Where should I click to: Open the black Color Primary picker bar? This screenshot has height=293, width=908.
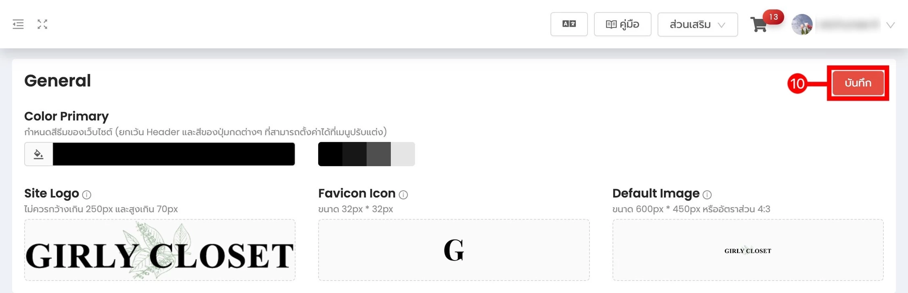(x=174, y=154)
